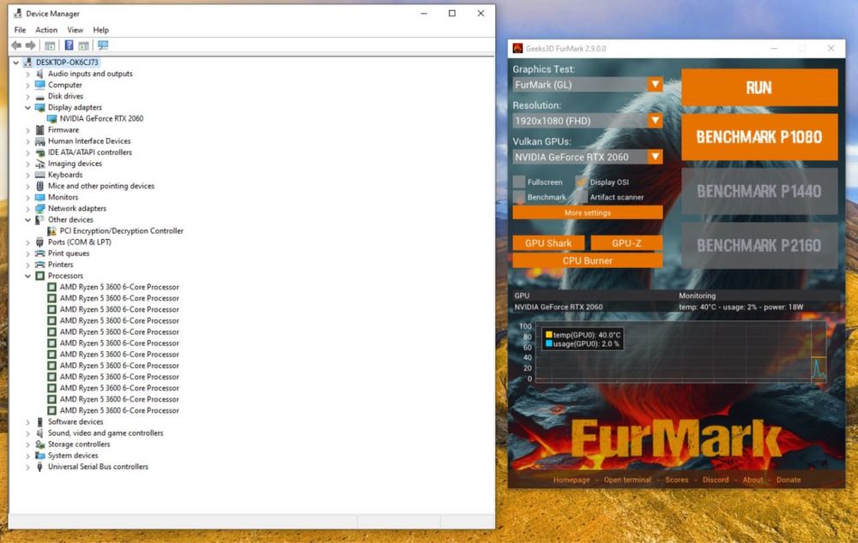Click the Keyboards icon

click(x=39, y=175)
